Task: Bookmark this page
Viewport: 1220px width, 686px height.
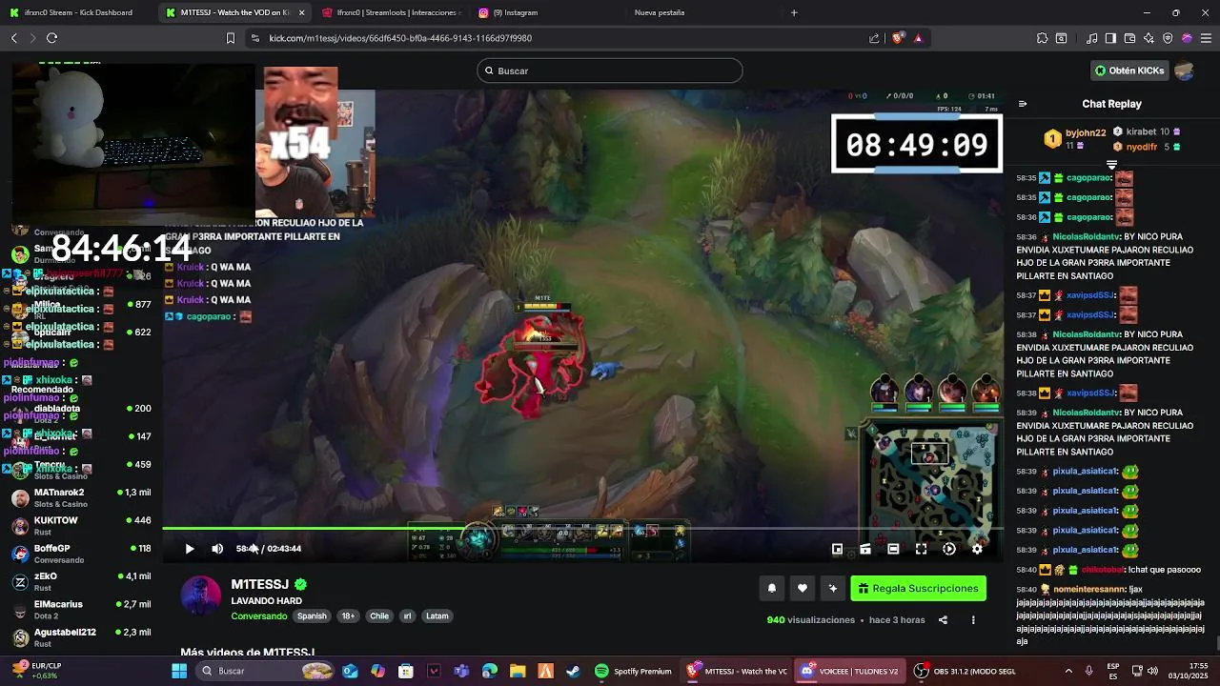Action: point(230,38)
